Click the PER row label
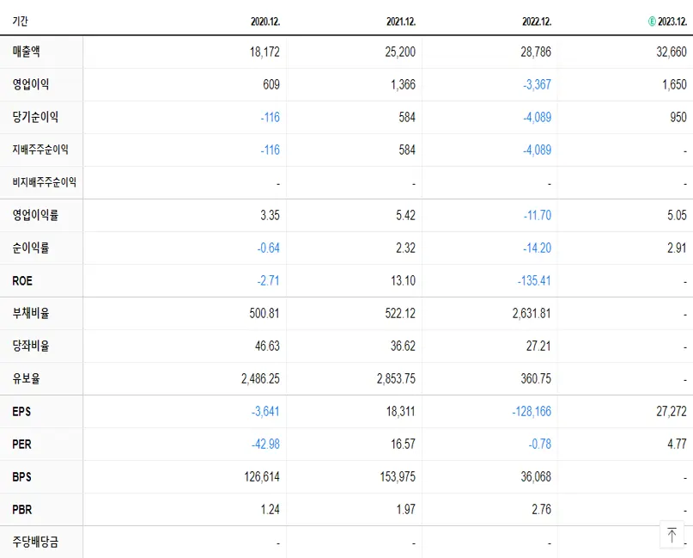The image size is (693, 558). coord(21,444)
